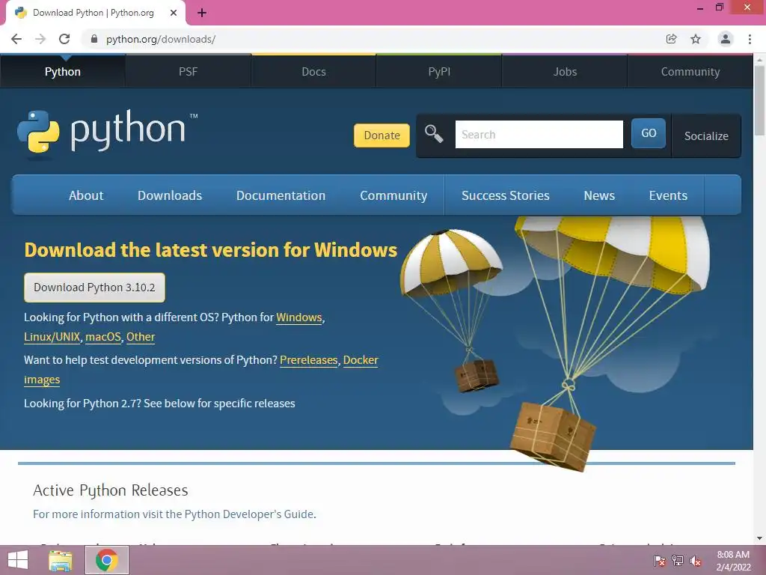Click into the Search input field

point(539,135)
